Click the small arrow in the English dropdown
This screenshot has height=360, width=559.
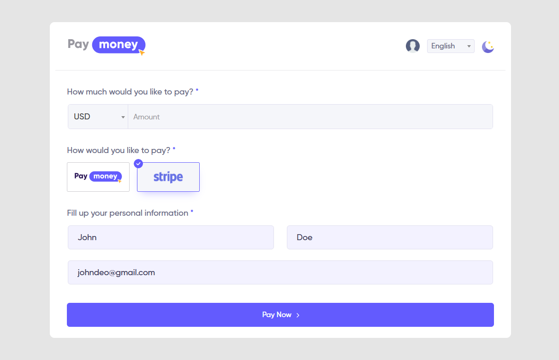469,47
